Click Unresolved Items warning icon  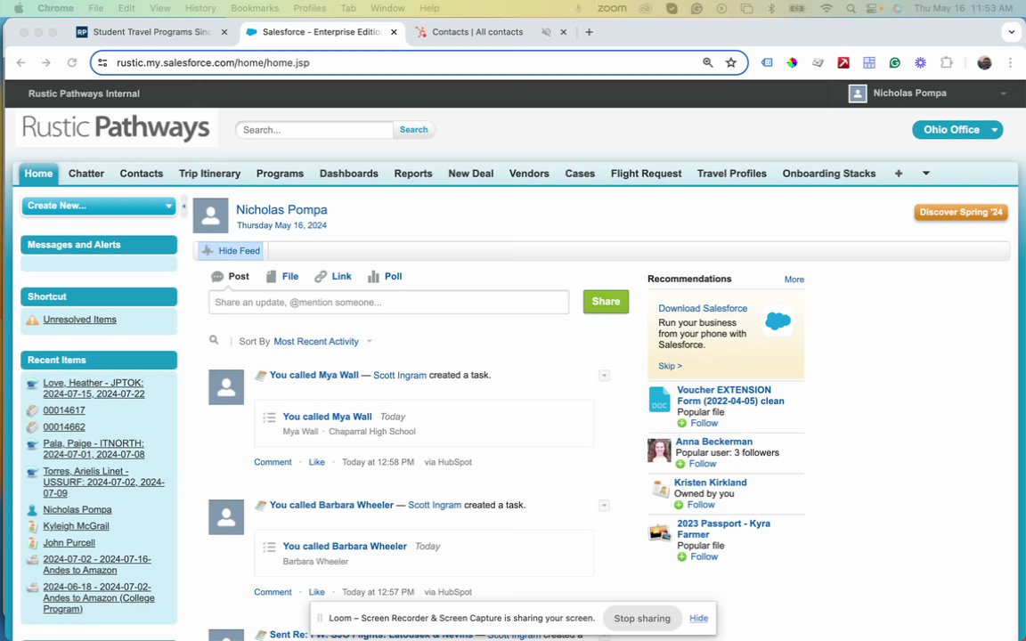pos(32,320)
